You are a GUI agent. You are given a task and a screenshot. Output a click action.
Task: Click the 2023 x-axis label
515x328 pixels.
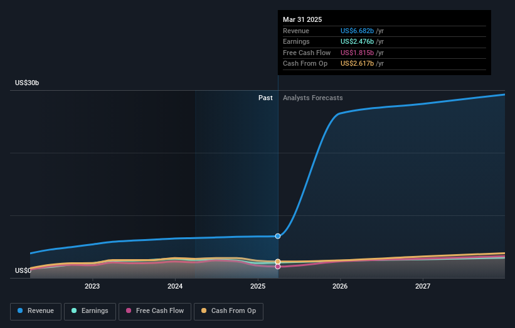click(x=92, y=286)
